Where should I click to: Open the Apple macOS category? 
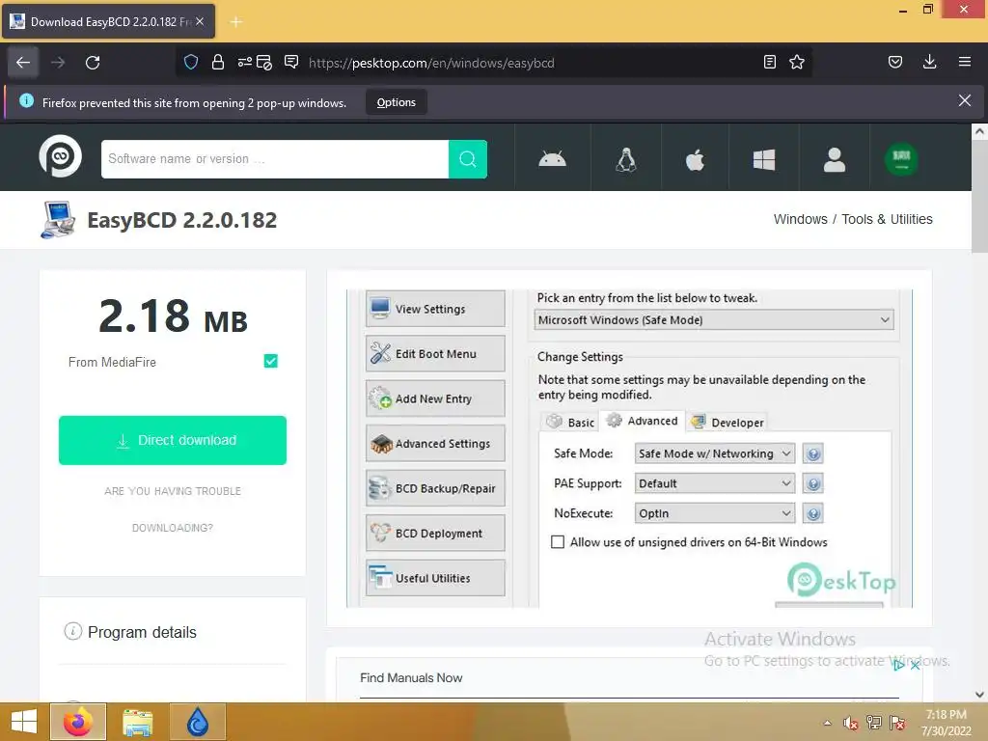coord(695,159)
